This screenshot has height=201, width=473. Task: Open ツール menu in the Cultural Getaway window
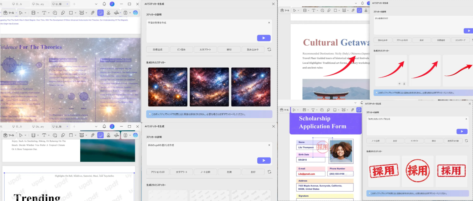(x=285, y=10)
